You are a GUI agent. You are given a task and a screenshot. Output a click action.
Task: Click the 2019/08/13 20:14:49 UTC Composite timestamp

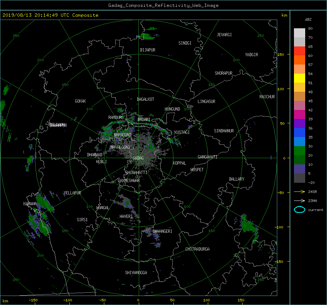click(x=50, y=15)
